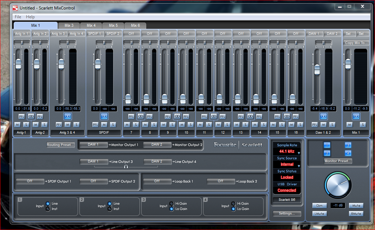Select monitor output 3 button
This screenshot has height=230, width=375.
(x=348, y=145)
